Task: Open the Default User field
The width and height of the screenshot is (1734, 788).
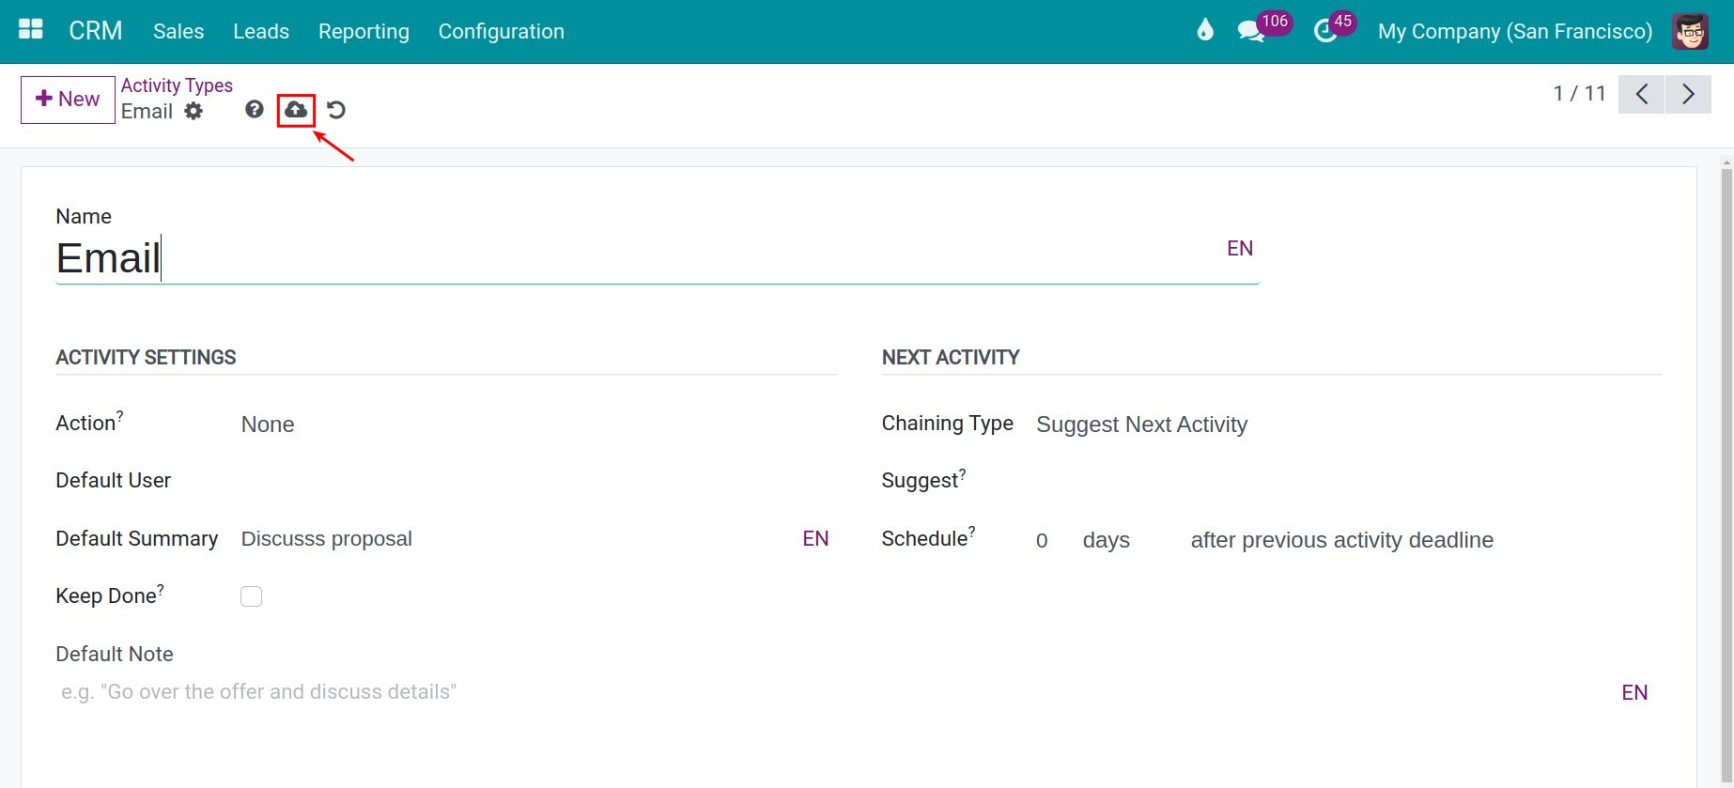Action: (x=538, y=481)
